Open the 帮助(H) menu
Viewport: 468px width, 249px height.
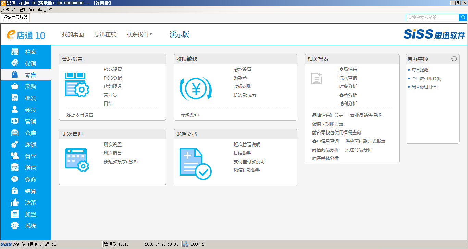tap(45, 10)
